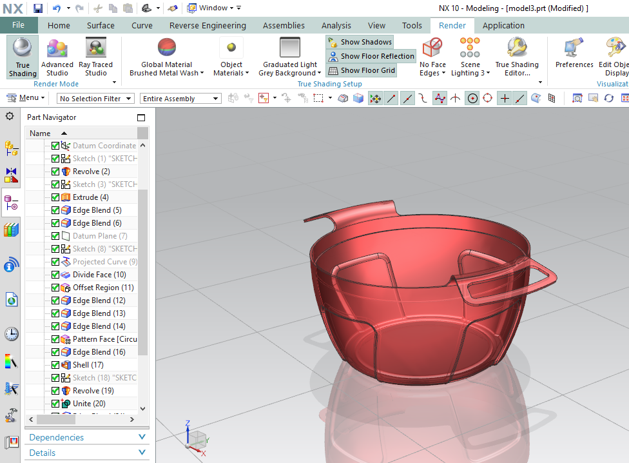Toggle Show Floor Reflection on

coord(371,56)
